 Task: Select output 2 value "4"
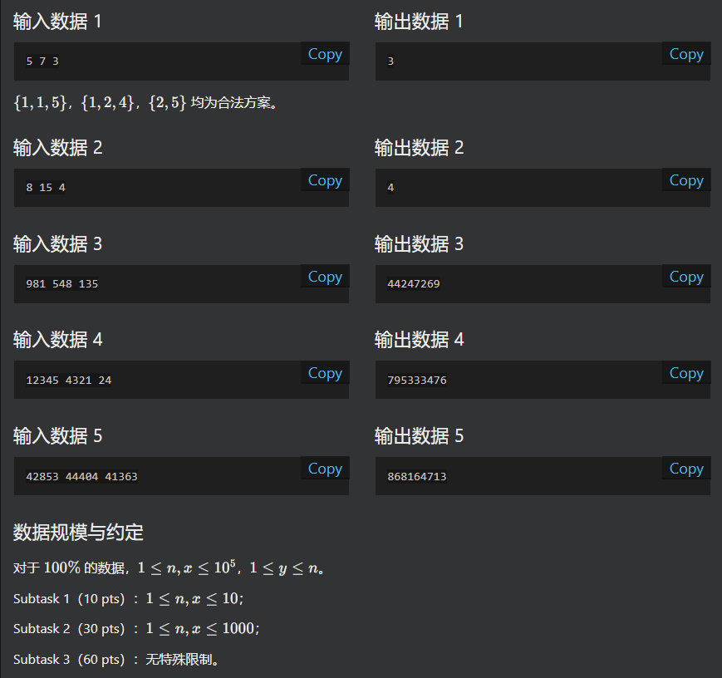tap(390, 188)
